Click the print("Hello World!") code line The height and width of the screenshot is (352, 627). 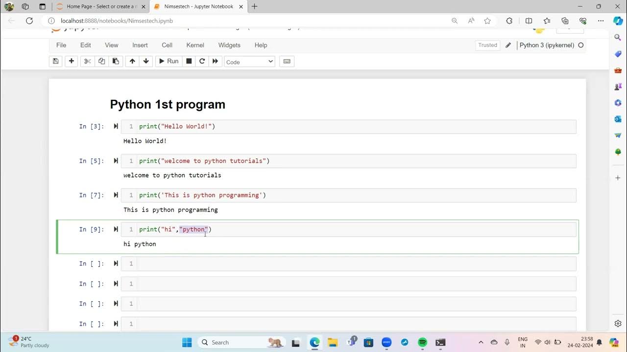tap(177, 126)
